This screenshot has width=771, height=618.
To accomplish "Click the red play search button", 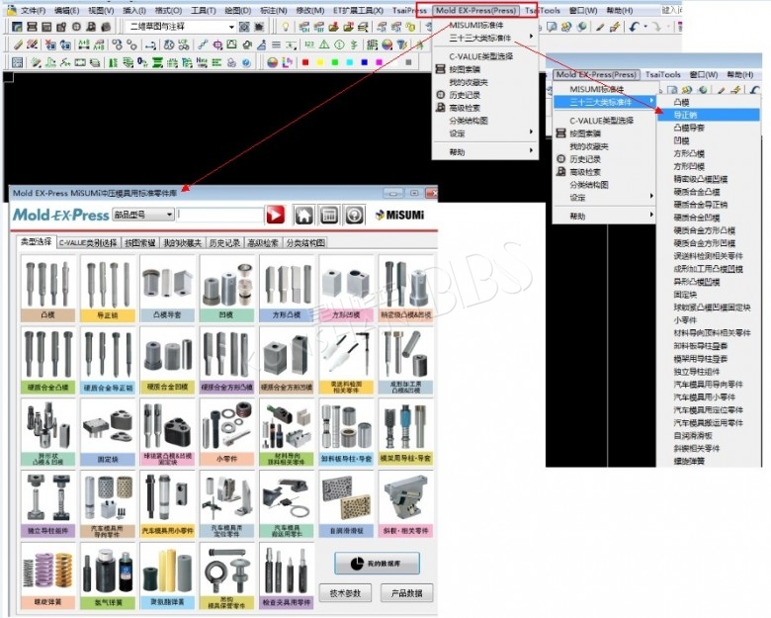I will 276,215.
